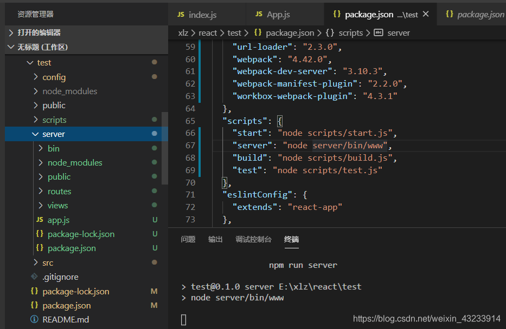Click the braces icon beside green package-lock.json

click(x=40, y=234)
